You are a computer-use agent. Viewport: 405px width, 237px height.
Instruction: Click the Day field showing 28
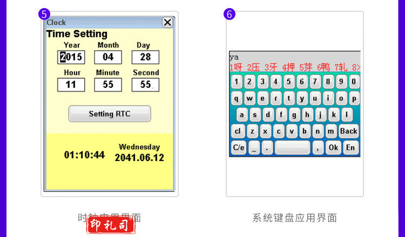pyautogui.click(x=145, y=57)
